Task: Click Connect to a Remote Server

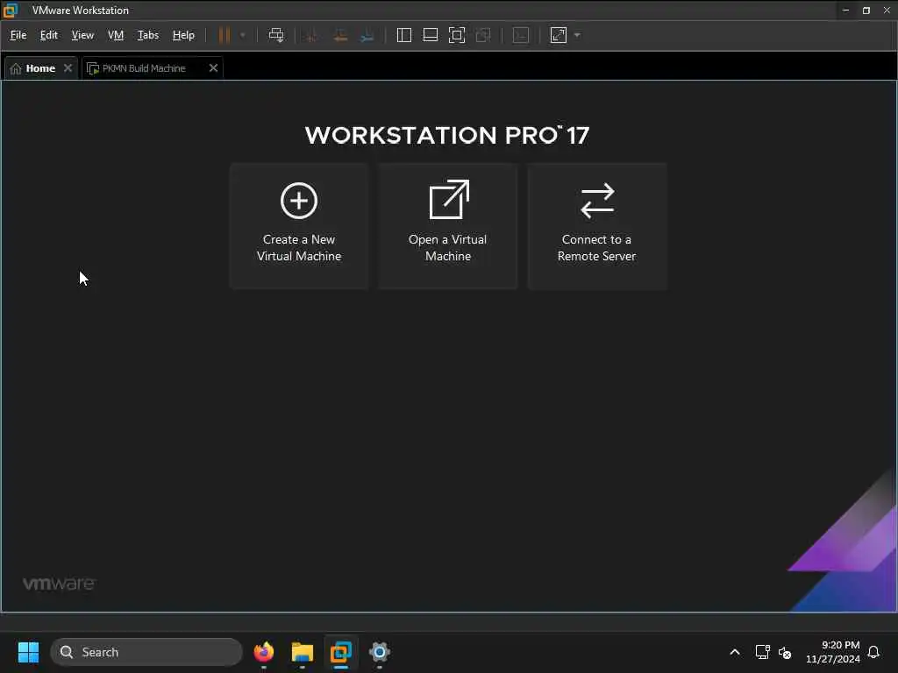Action: [596, 226]
